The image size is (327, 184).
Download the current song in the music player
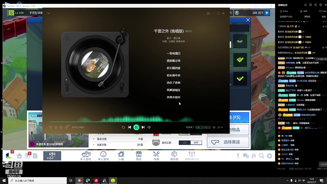point(56,127)
